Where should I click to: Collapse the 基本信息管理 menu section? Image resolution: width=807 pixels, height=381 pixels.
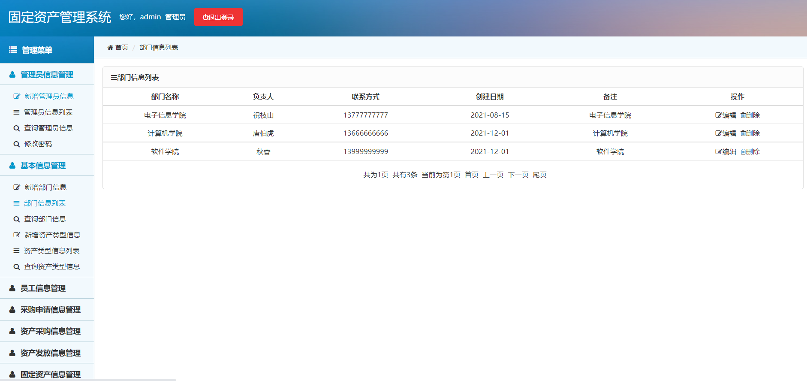tap(47, 165)
